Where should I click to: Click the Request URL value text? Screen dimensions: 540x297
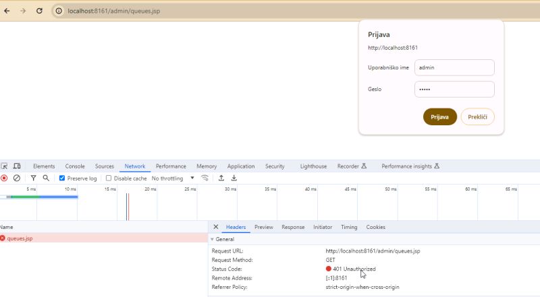(x=373, y=251)
